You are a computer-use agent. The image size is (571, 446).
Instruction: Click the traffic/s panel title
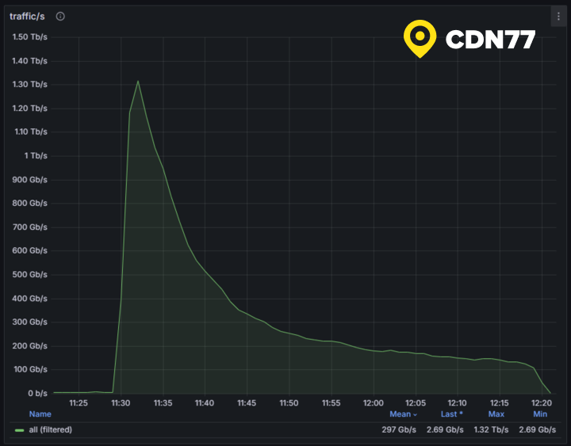click(27, 17)
